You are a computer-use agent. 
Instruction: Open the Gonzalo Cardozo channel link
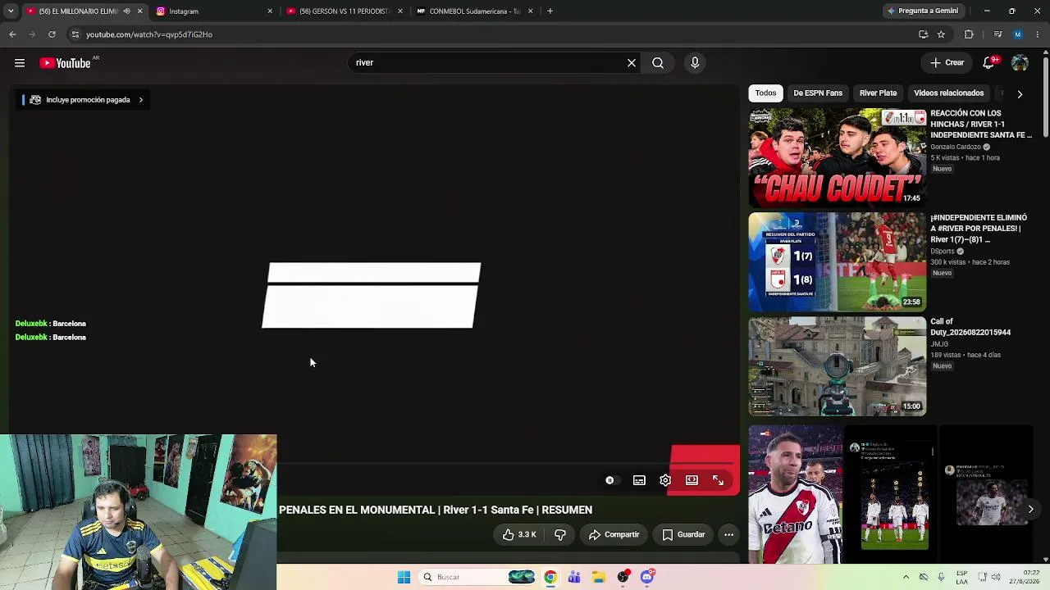pyautogui.click(x=956, y=147)
